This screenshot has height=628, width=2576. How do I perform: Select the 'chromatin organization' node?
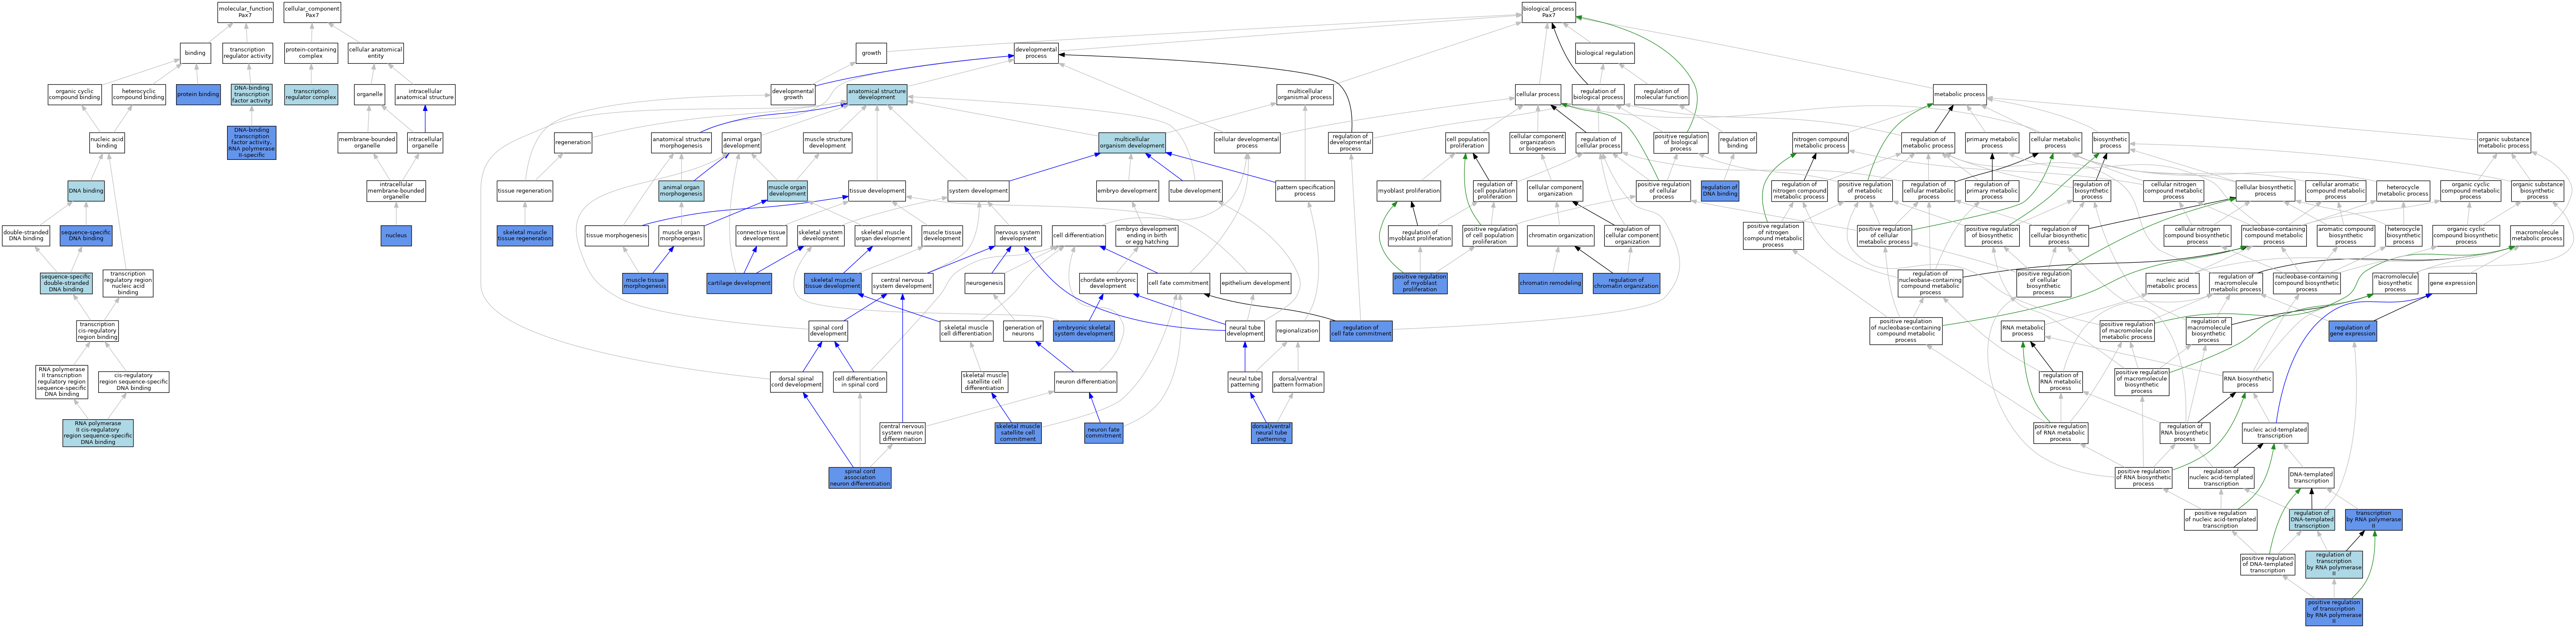point(1561,236)
